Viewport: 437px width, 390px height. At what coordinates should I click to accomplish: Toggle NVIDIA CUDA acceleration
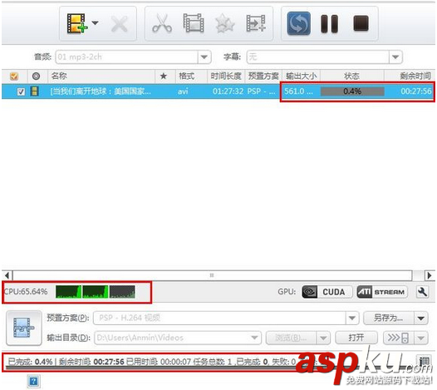[x=327, y=292]
